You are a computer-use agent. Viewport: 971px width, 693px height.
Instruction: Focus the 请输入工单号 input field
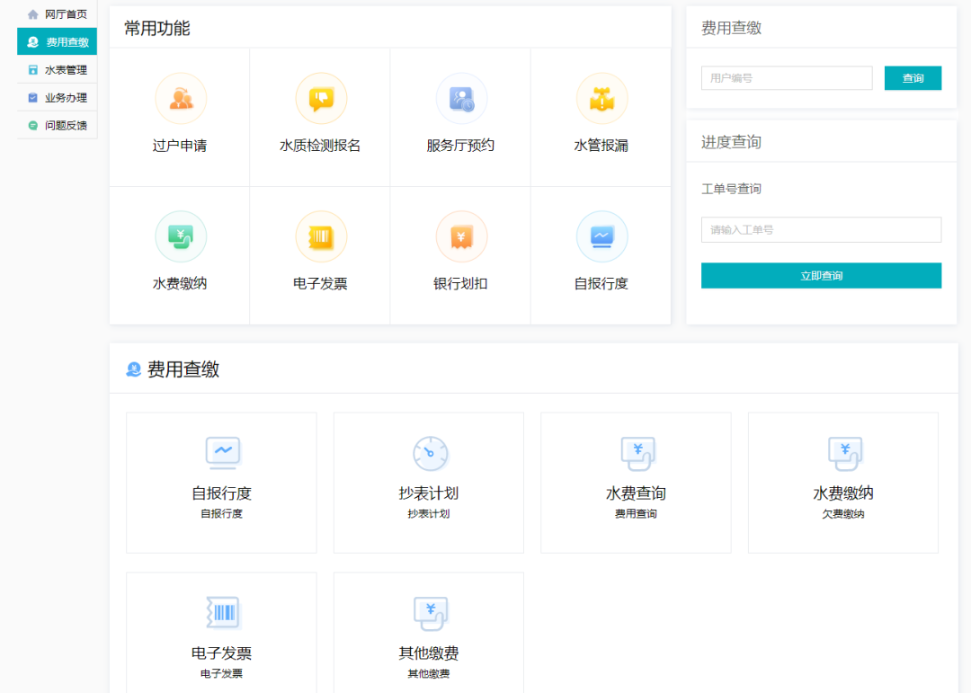coord(821,230)
